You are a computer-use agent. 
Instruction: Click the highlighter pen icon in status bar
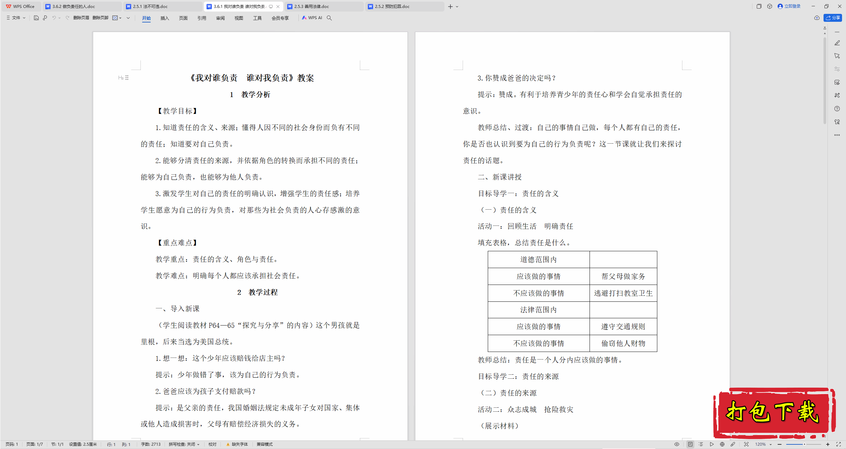[x=733, y=444]
